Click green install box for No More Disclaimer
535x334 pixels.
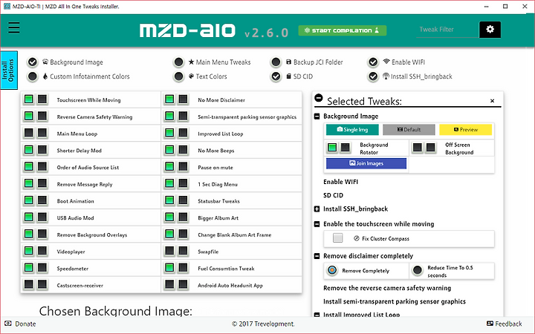point(169,99)
